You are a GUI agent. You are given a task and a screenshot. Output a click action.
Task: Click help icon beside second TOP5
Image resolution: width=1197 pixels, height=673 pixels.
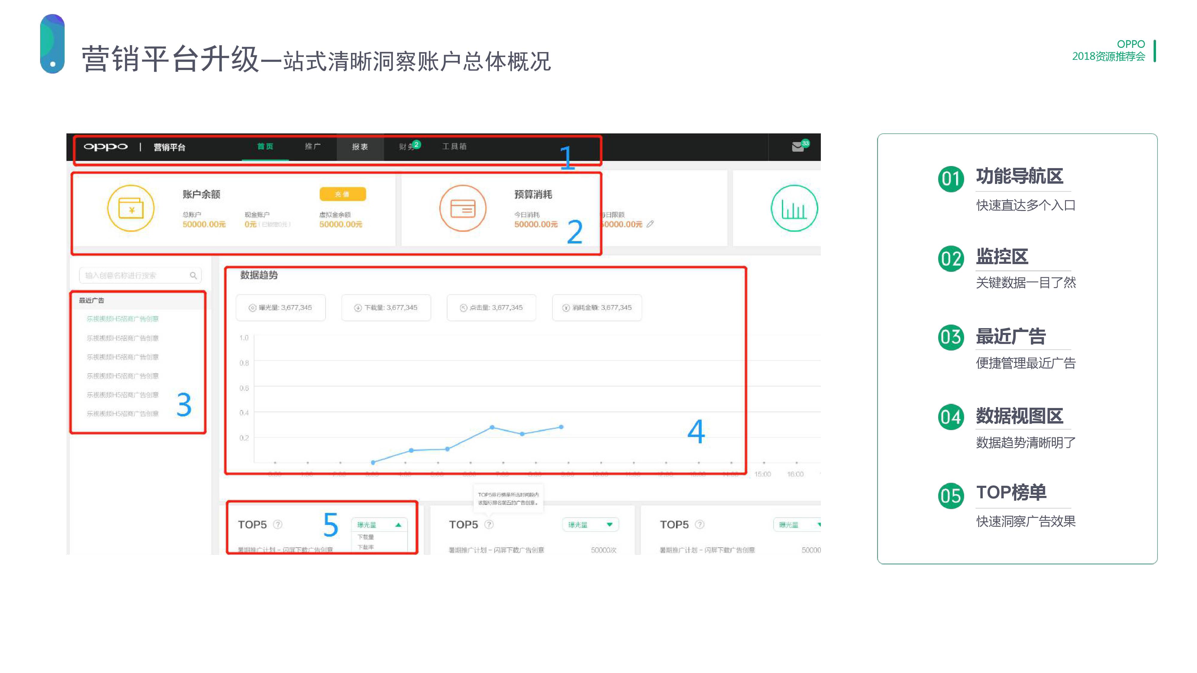pyautogui.click(x=489, y=524)
